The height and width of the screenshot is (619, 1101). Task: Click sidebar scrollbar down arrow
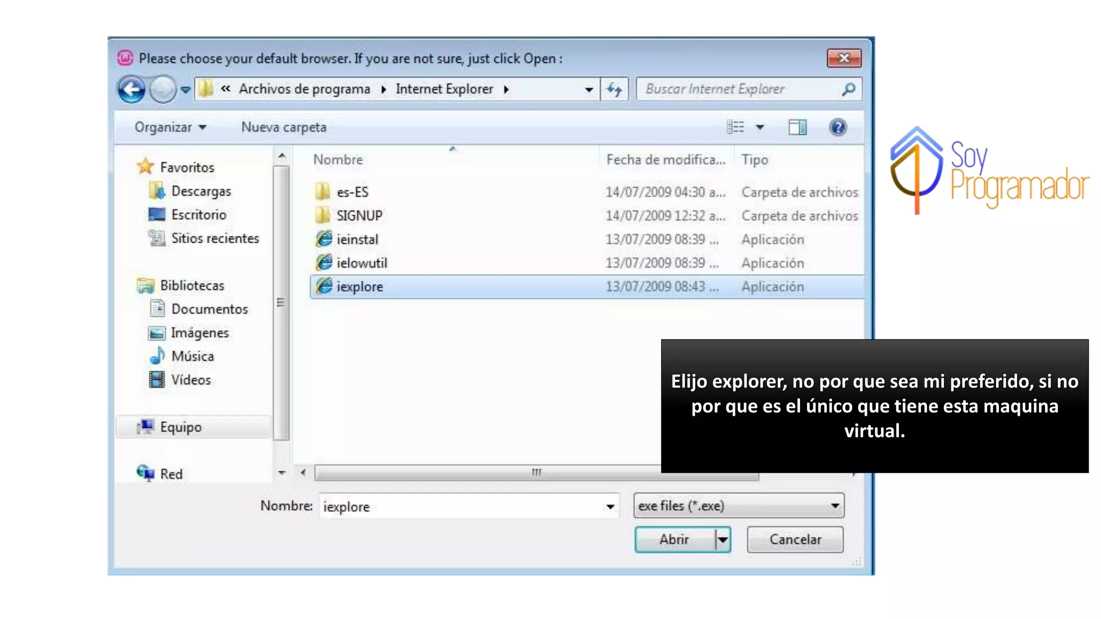coord(282,473)
